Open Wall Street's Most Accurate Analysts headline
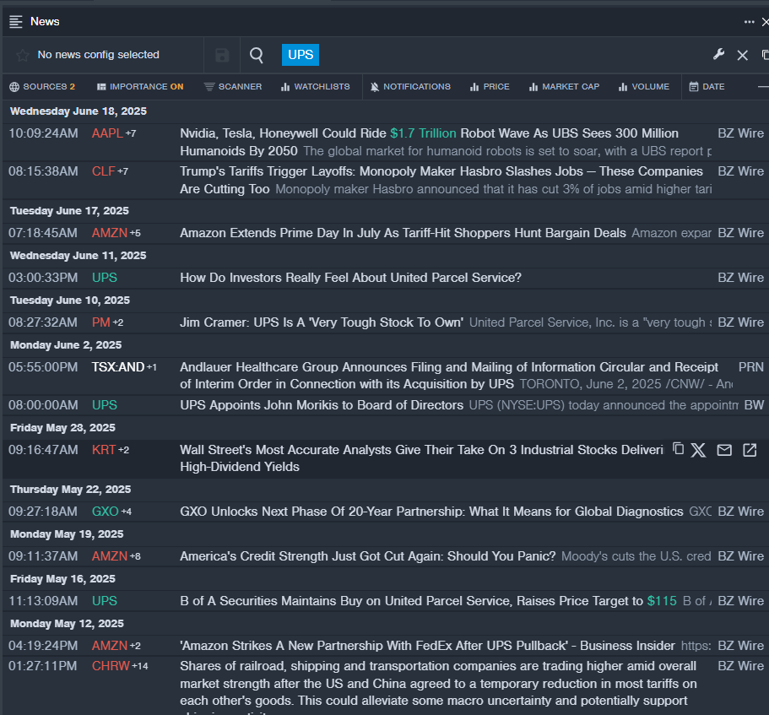The height and width of the screenshot is (715, 769). coord(421,458)
